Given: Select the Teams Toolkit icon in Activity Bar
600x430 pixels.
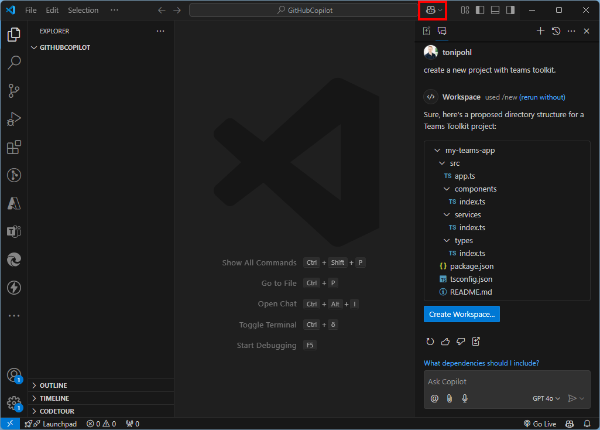Looking at the screenshot, I should pos(13,231).
